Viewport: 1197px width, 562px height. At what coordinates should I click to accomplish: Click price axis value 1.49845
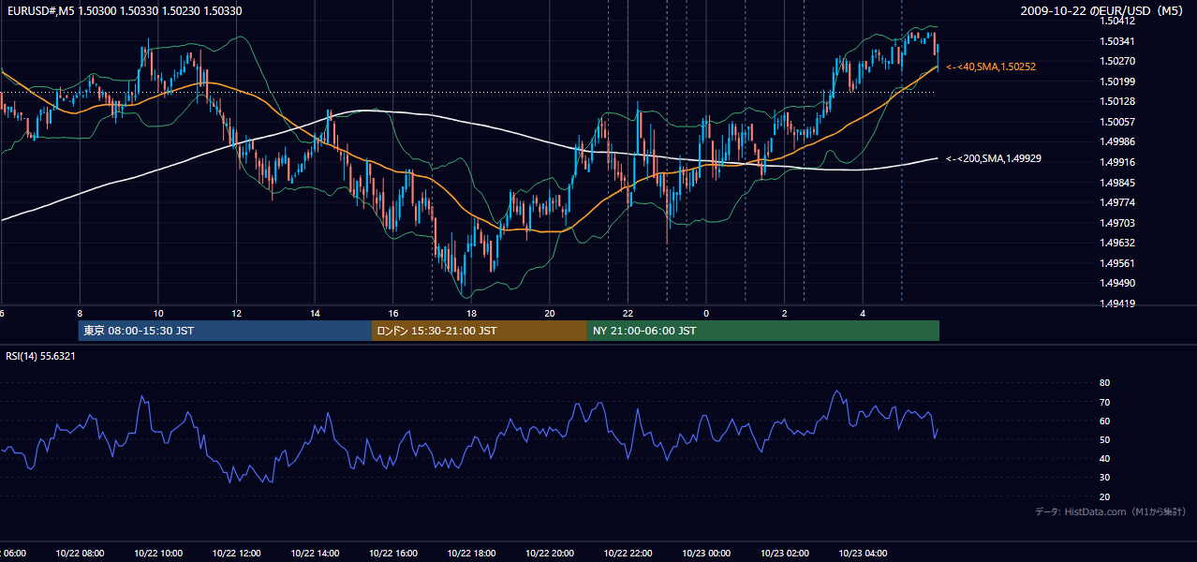[1117, 183]
